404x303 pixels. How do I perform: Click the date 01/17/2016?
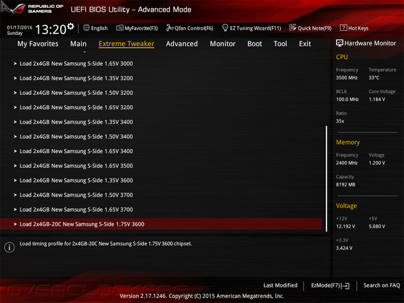[19, 27]
